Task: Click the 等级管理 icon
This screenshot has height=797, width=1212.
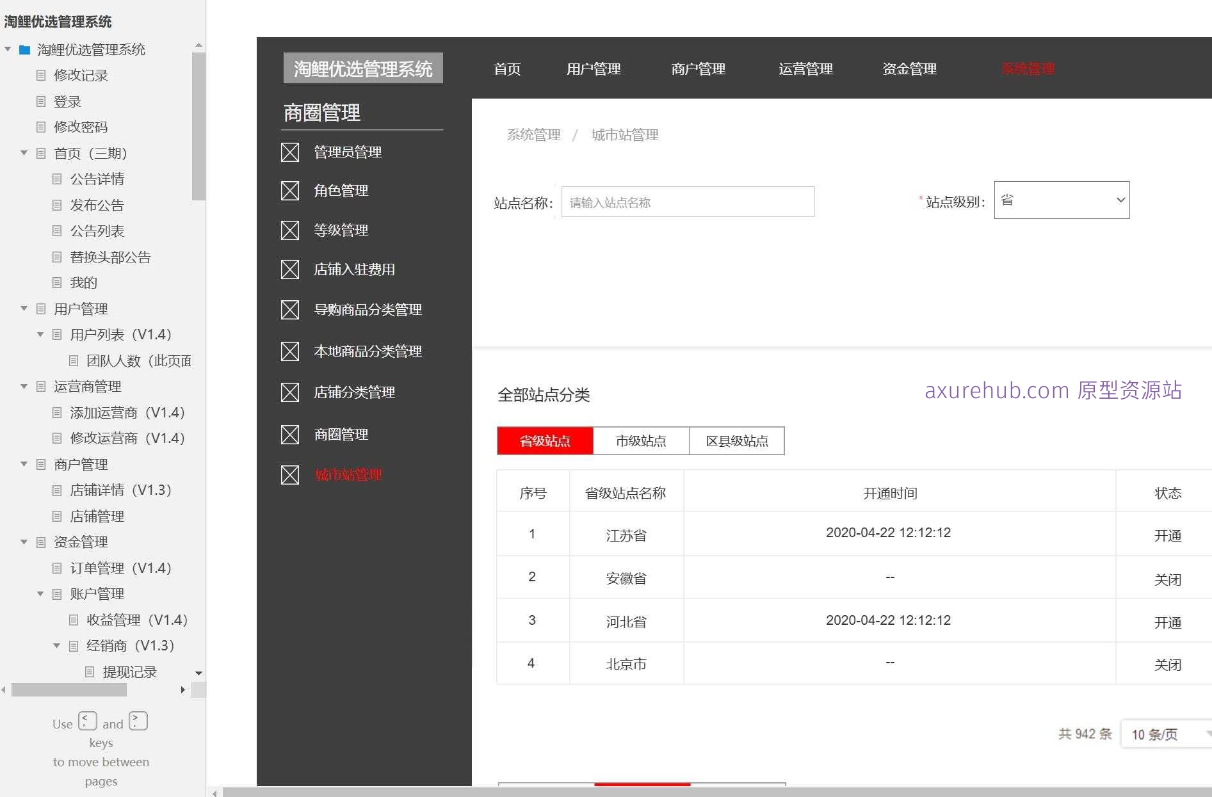Action: coord(290,230)
